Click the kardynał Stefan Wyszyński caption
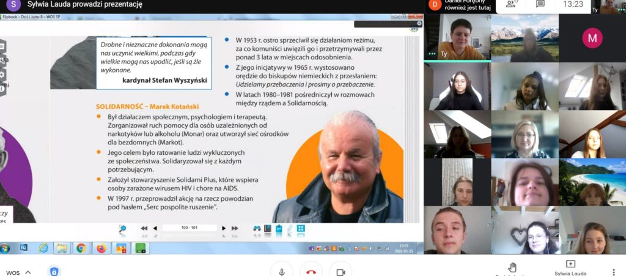The width and height of the screenshot is (626, 276). tap(165, 80)
